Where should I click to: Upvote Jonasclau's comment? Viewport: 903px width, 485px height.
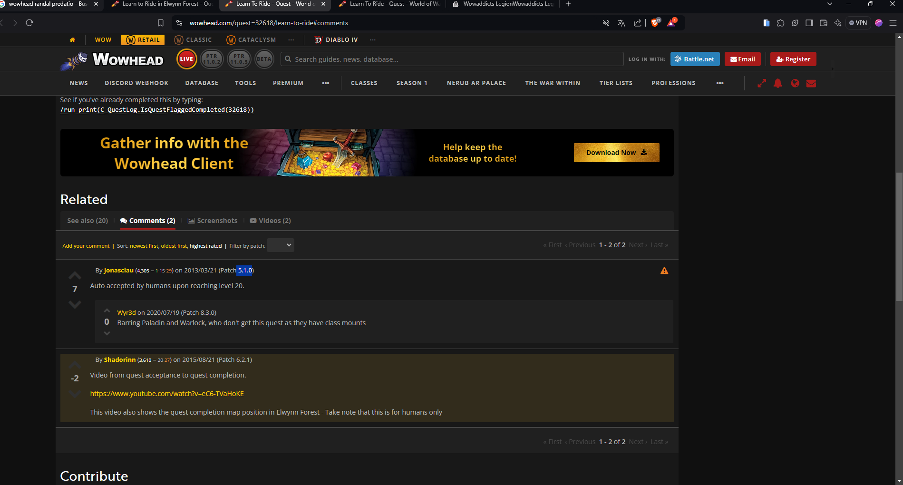(75, 275)
